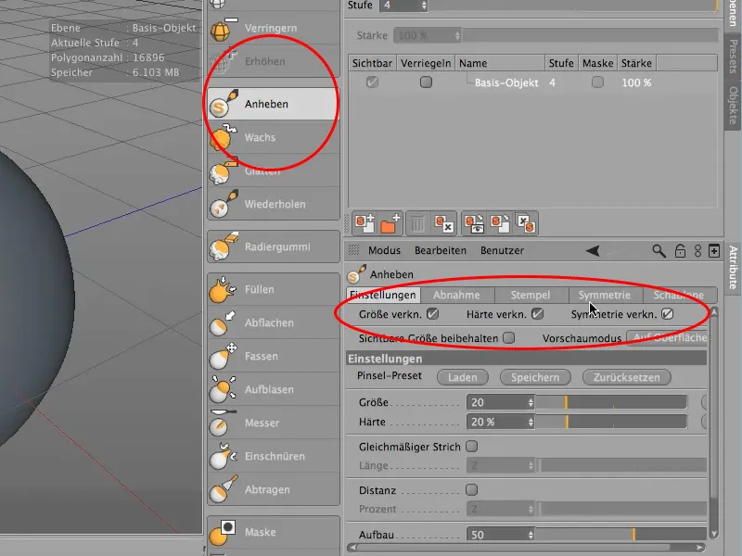Switch to the Schablone tab
Viewport: 742px width, 556px height.
pyautogui.click(x=679, y=295)
